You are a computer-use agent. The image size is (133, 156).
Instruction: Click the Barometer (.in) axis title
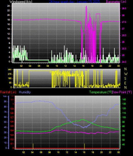tap(116, 2)
